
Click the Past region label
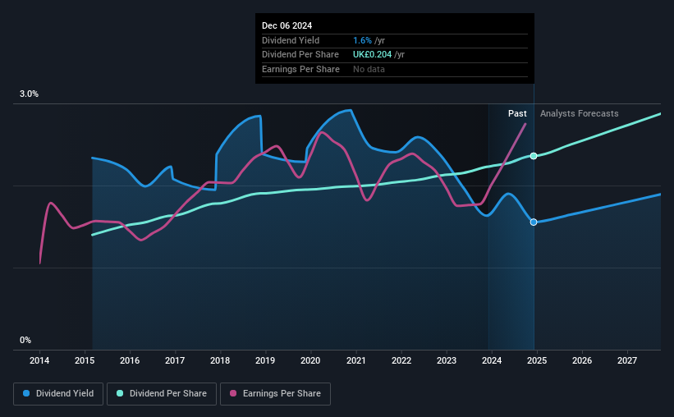517,113
